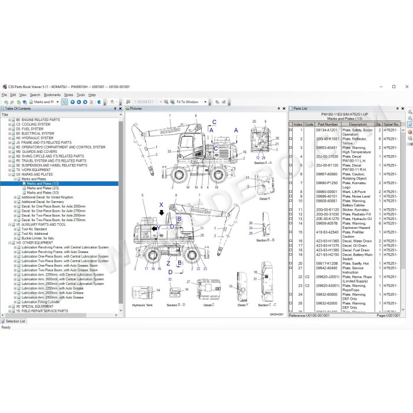Check the box for part 20G-46-K1681
413x413 pixels.
tap(290, 139)
